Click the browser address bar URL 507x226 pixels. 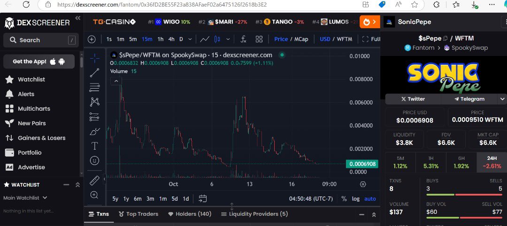(162, 5)
